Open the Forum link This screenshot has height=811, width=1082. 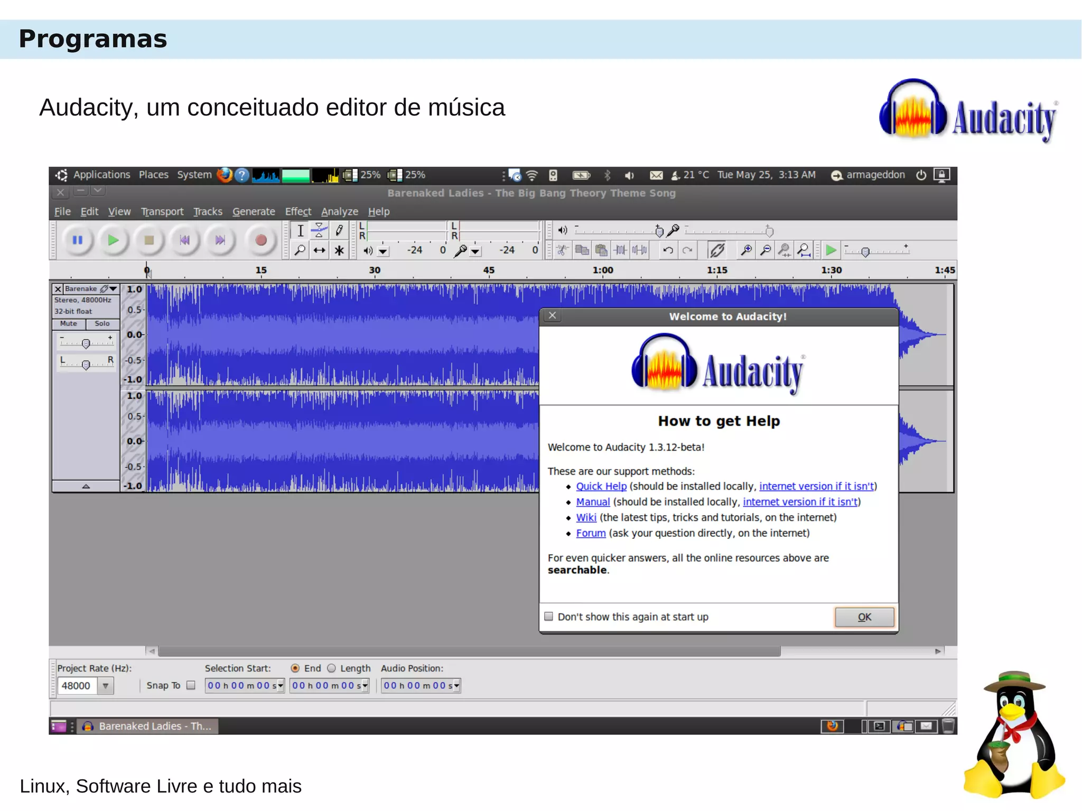[591, 533]
